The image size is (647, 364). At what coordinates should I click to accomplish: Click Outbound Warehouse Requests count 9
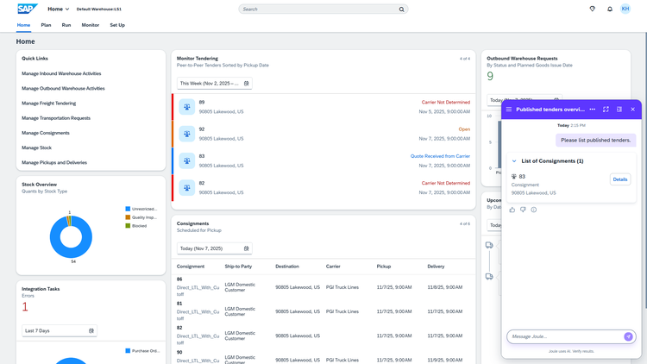[x=490, y=76]
